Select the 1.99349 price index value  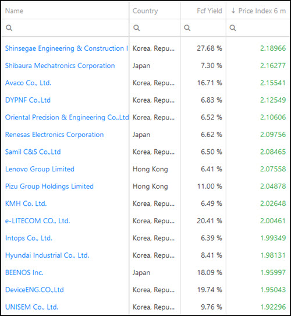pos(273,238)
